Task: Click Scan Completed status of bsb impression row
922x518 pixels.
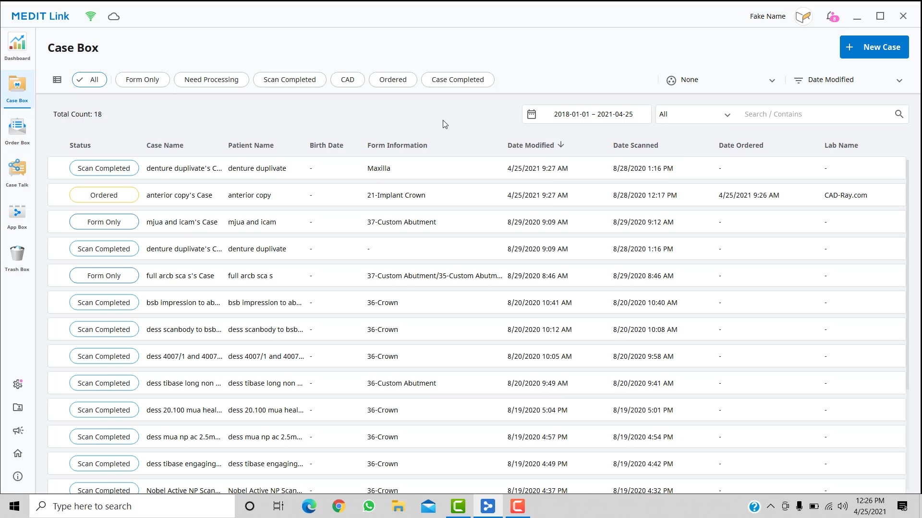Action: (104, 303)
